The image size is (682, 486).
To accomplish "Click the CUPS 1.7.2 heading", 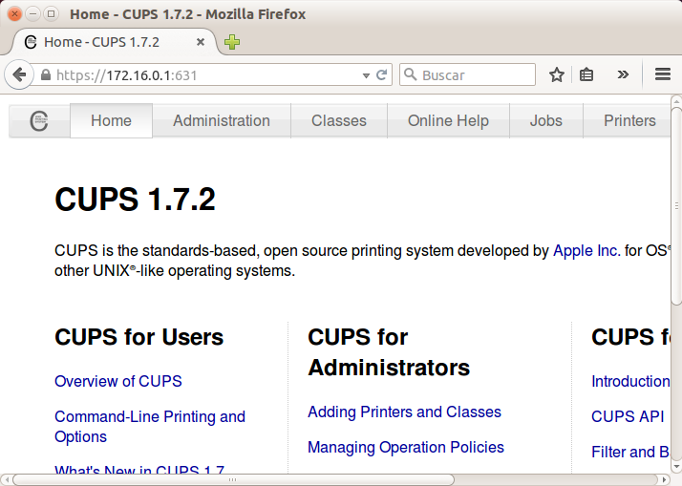I will click(x=135, y=200).
